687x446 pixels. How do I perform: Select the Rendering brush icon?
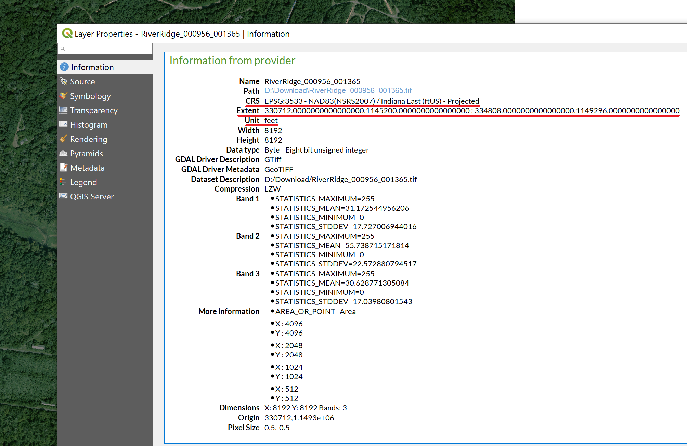[x=64, y=139]
